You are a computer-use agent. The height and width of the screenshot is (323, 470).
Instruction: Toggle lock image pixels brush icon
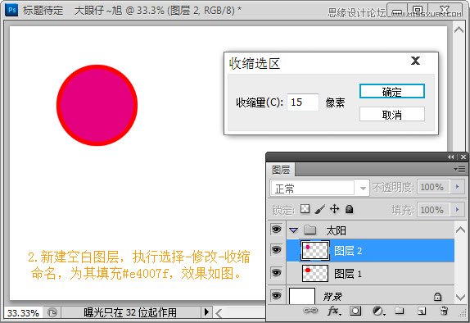(x=320, y=209)
